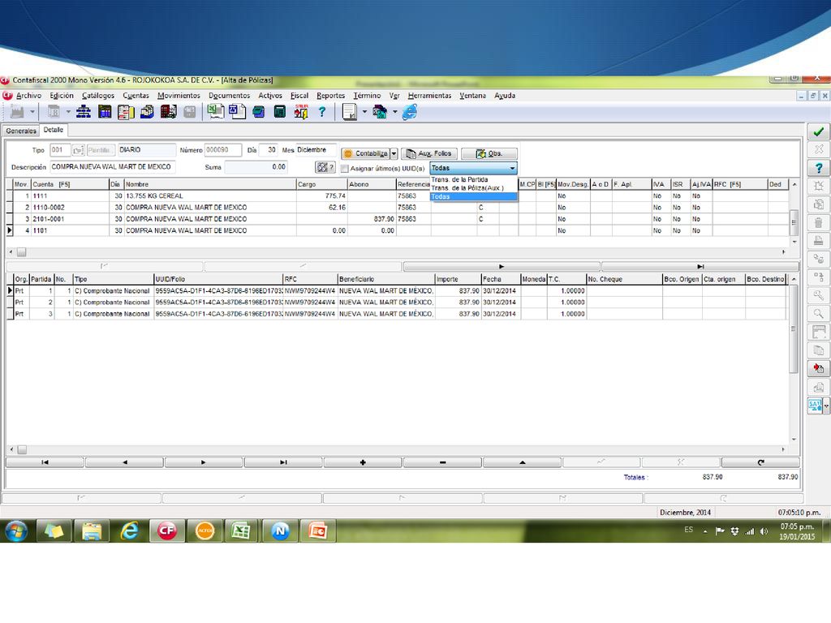The width and height of the screenshot is (831, 623).
Task: Click the Contabiliza button
Action: tap(366, 153)
